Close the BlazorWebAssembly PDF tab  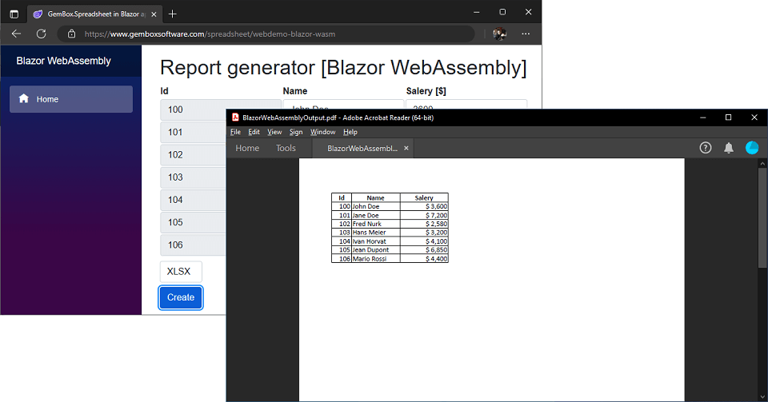(406, 148)
